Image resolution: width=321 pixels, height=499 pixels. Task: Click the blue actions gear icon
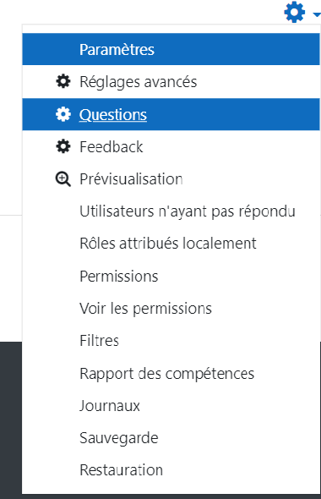click(x=295, y=12)
